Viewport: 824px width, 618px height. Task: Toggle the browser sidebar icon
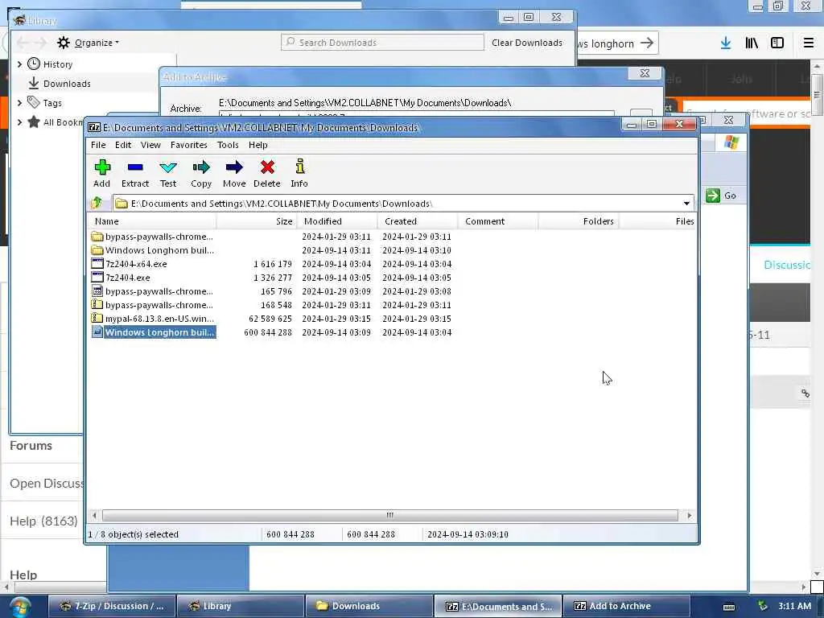tap(777, 43)
